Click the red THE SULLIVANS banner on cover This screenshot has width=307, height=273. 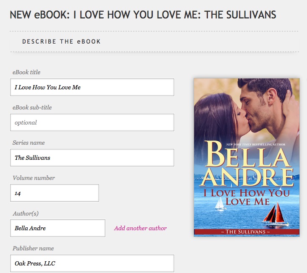247,232
